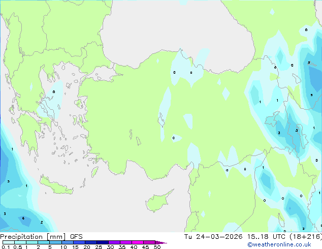The height and width of the screenshot is (249, 322).
Task: Click the 30–35 mm purple swatch
Action: tap(114, 242)
